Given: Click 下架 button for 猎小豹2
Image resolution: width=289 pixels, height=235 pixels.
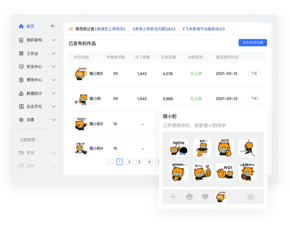Looking at the screenshot, I should [x=254, y=73].
